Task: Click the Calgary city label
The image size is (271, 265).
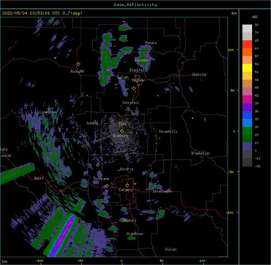Action: [125, 190]
